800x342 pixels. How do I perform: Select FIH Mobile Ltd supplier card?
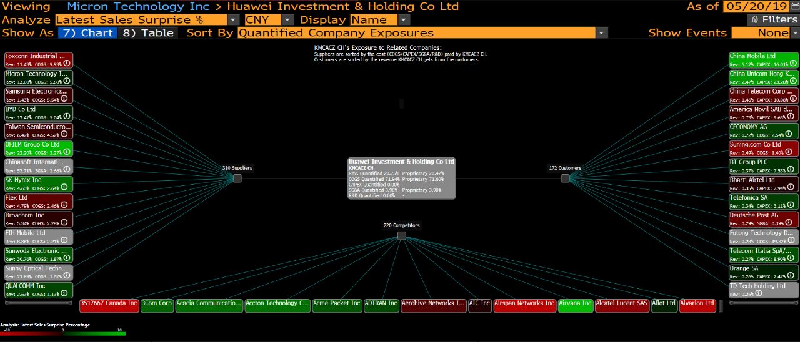39,237
